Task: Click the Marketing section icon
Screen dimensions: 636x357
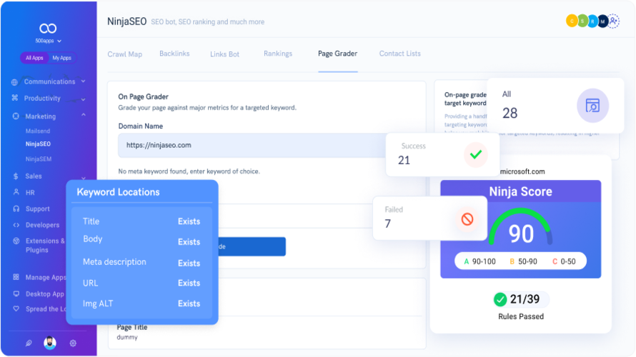Action: coord(16,116)
